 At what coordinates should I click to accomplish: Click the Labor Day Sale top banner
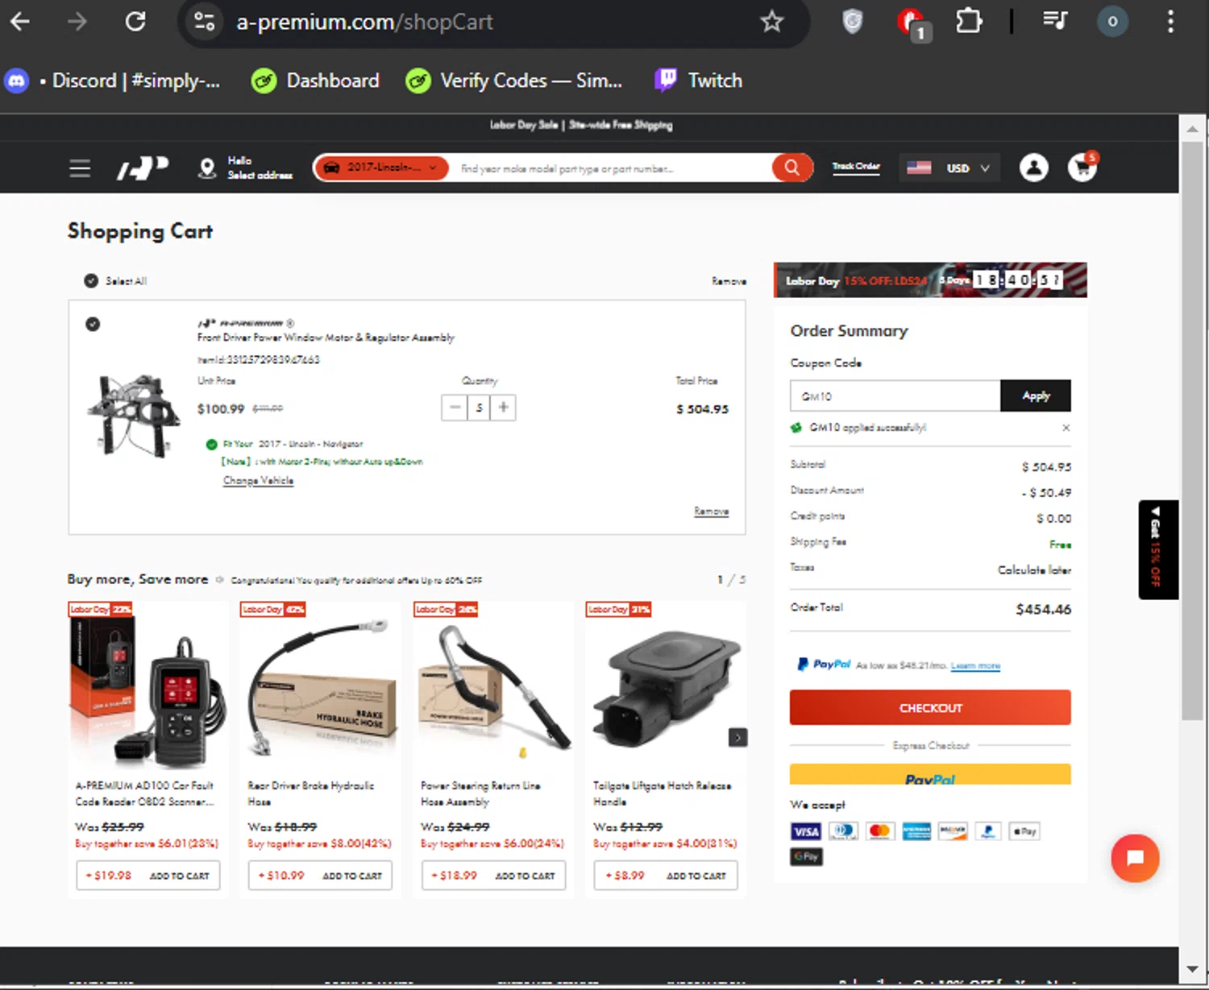click(581, 125)
